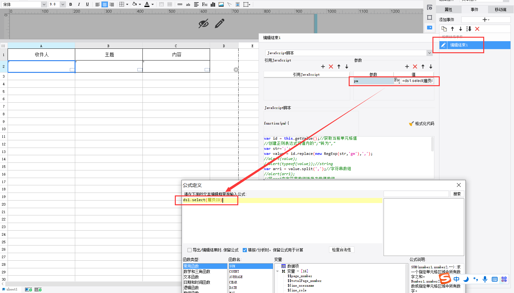Click the 格式化代码 format code broom icon
514x293 pixels.
412,124
